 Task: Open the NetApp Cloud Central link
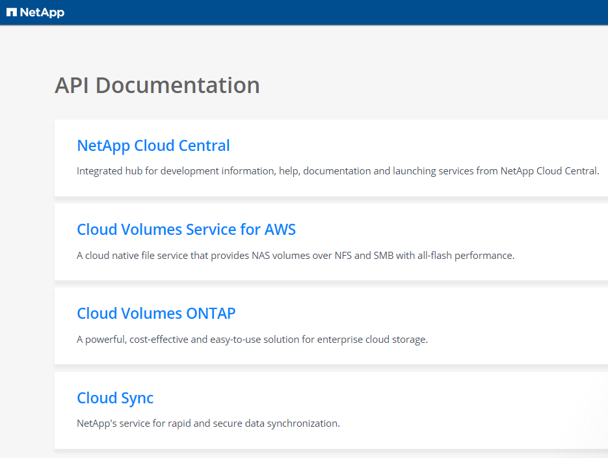(153, 146)
